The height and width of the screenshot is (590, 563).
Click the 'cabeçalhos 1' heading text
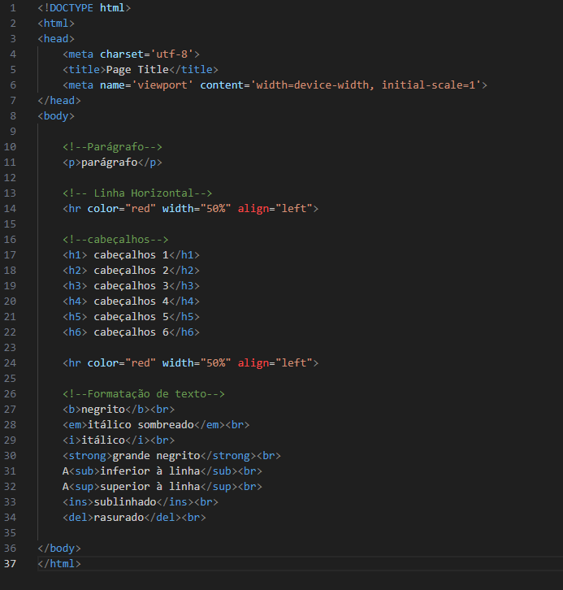(x=130, y=255)
